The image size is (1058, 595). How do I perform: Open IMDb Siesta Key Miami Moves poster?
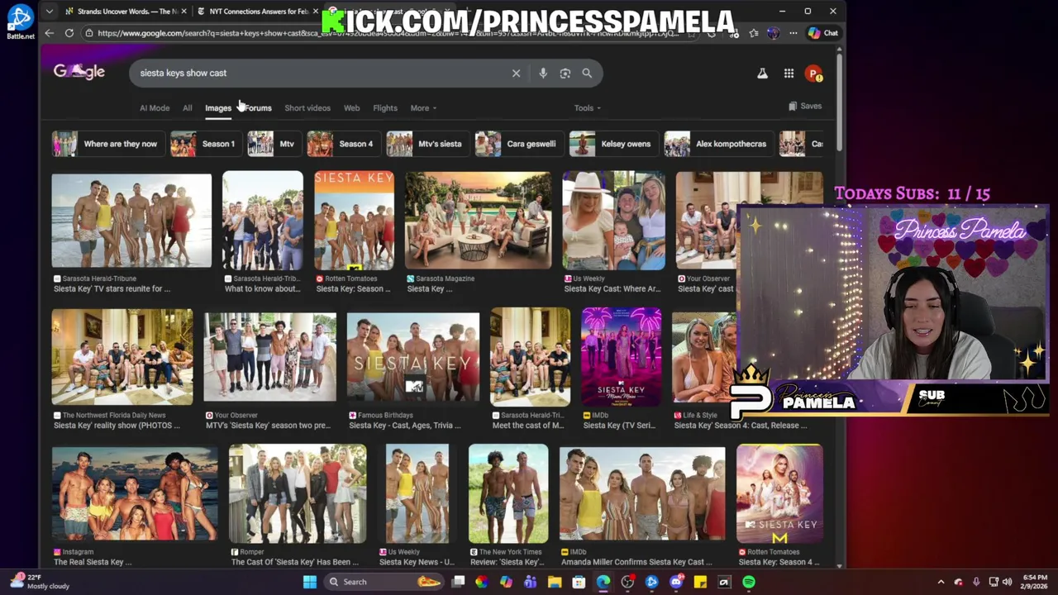(x=621, y=357)
